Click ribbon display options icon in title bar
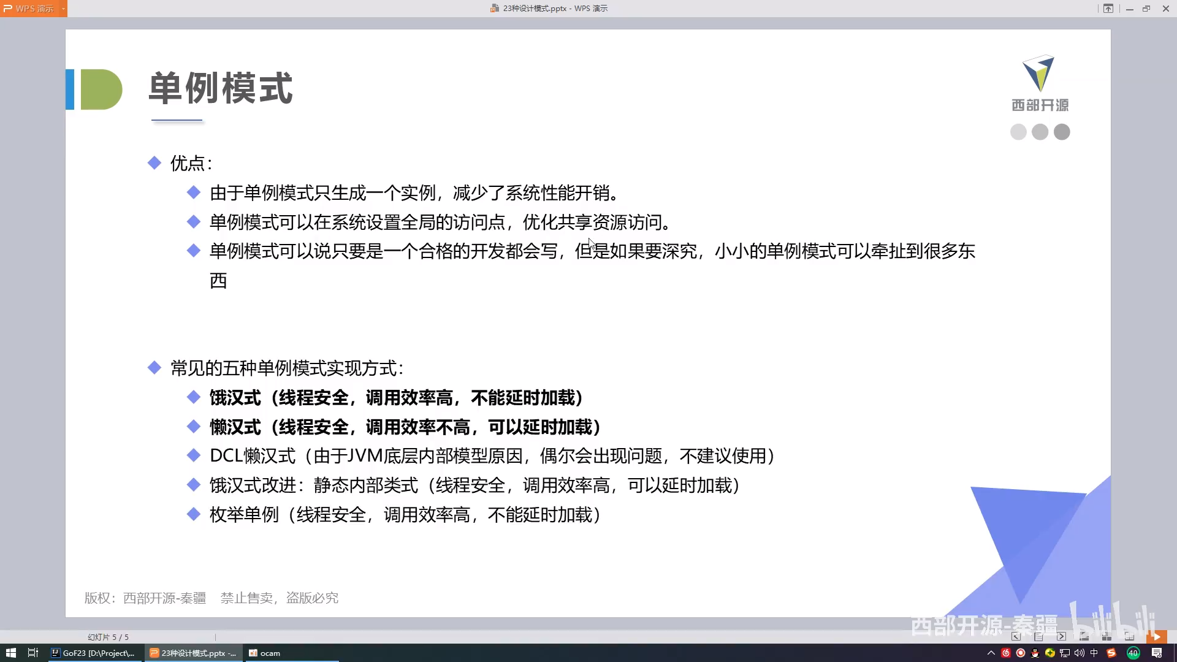The width and height of the screenshot is (1177, 662). (1108, 9)
